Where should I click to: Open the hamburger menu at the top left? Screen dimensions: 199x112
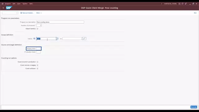click(x=2, y=4)
